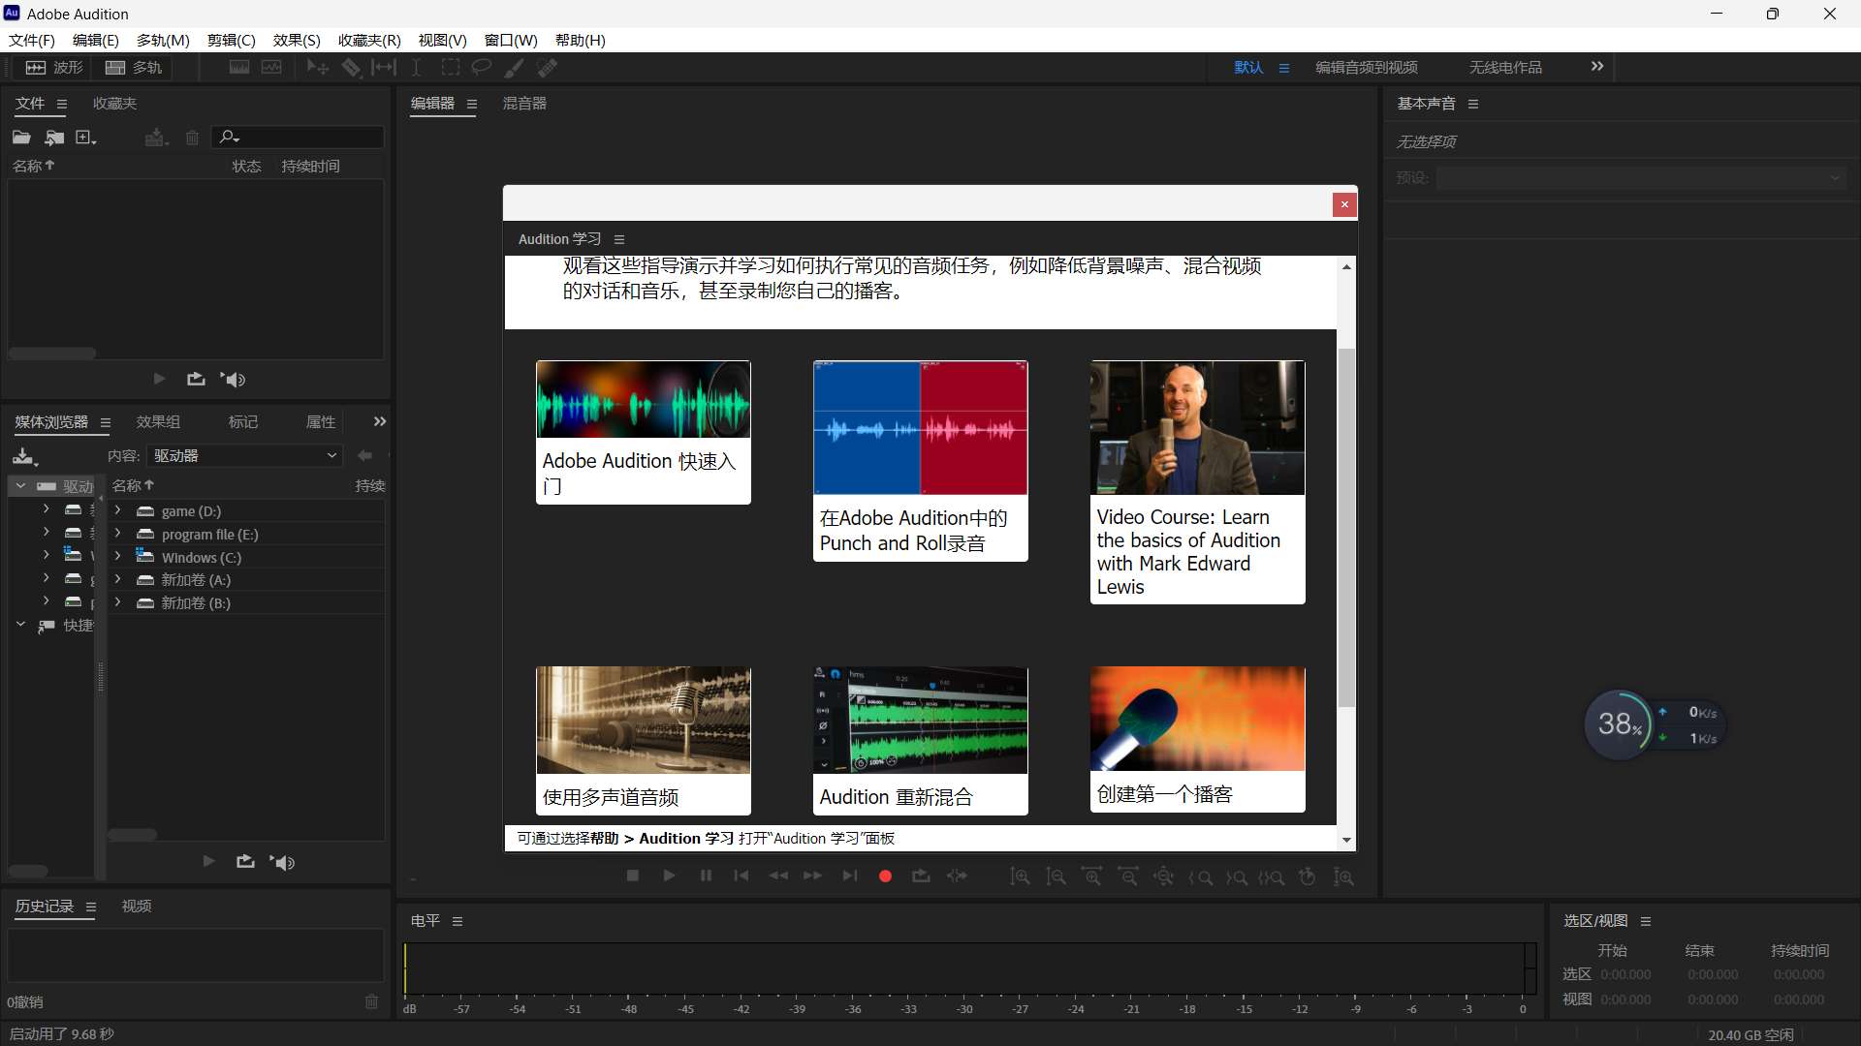Viewport: 1861px width, 1046px height.
Task: Open Audition 重新混合 tutorial card
Action: [x=921, y=741]
